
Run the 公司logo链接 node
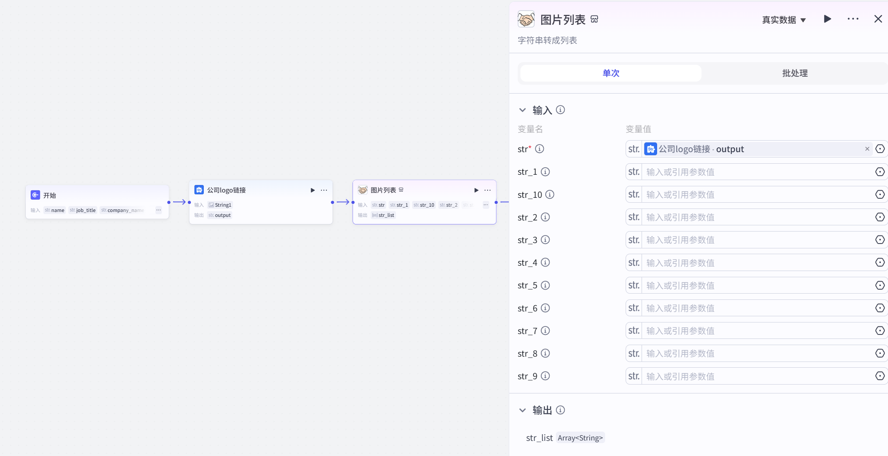(313, 190)
